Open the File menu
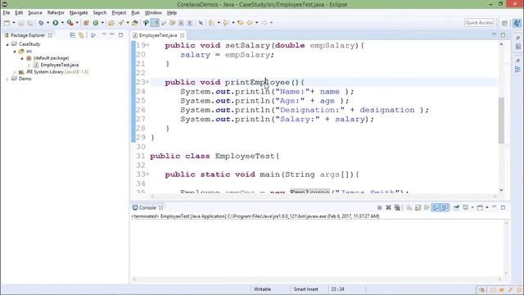 click(7, 13)
